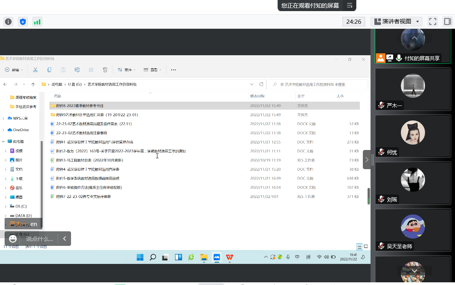Open the three-dots more options menu
455x285 pixels.
point(173,70)
